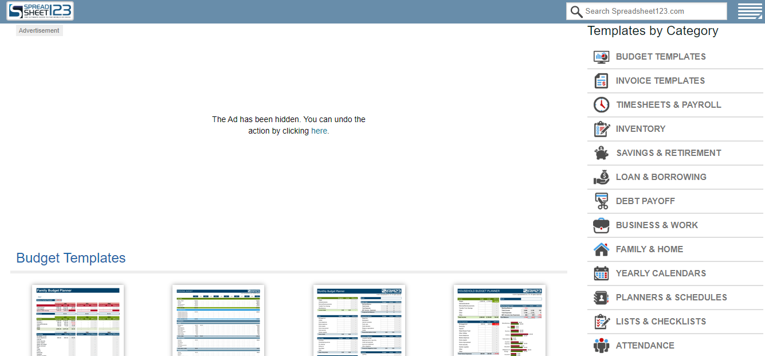The image size is (765, 356).
Task: Click the Invoice Templates document icon
Action: (601, 81)
